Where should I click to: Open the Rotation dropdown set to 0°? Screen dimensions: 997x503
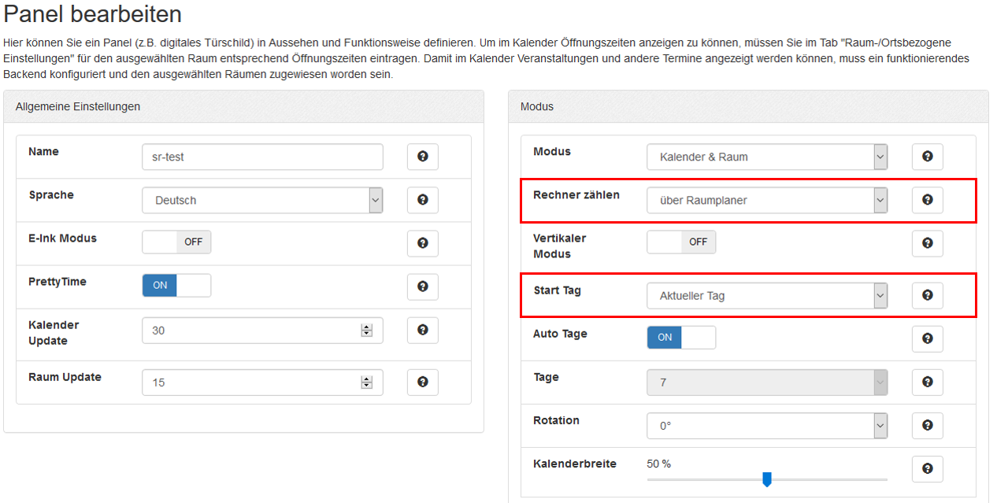pos(766,426)
